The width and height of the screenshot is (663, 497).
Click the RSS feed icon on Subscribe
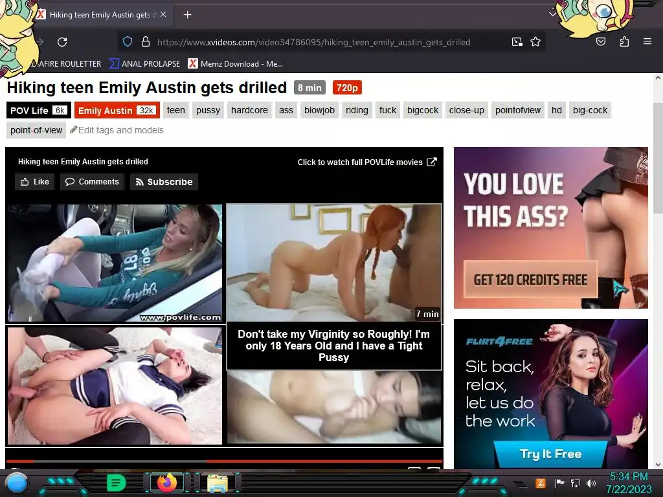[x=139, y=182]
